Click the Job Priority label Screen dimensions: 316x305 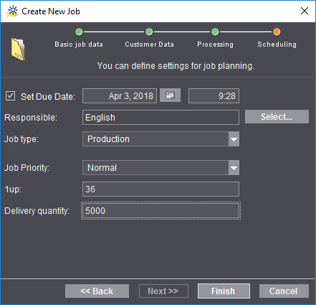tap(27, 168)
